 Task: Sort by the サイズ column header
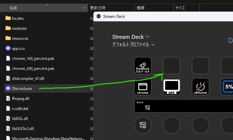tap(186, 8)
